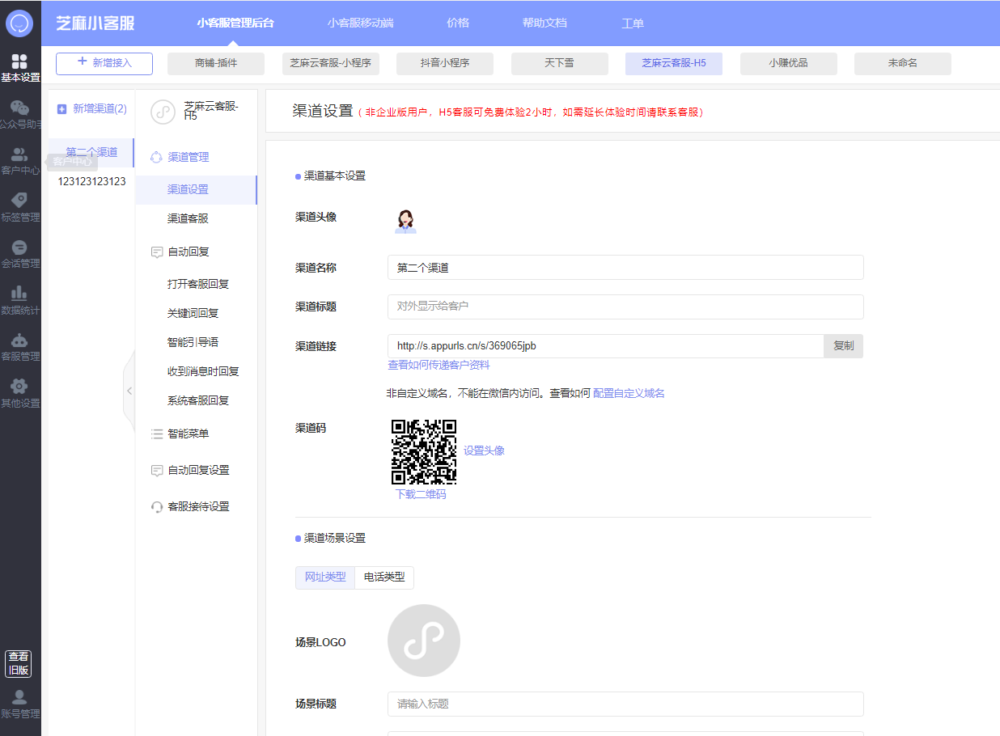The image size is (1000, 736).
Task: Click the 渠道链接 URL field
Action: (606, 346)
